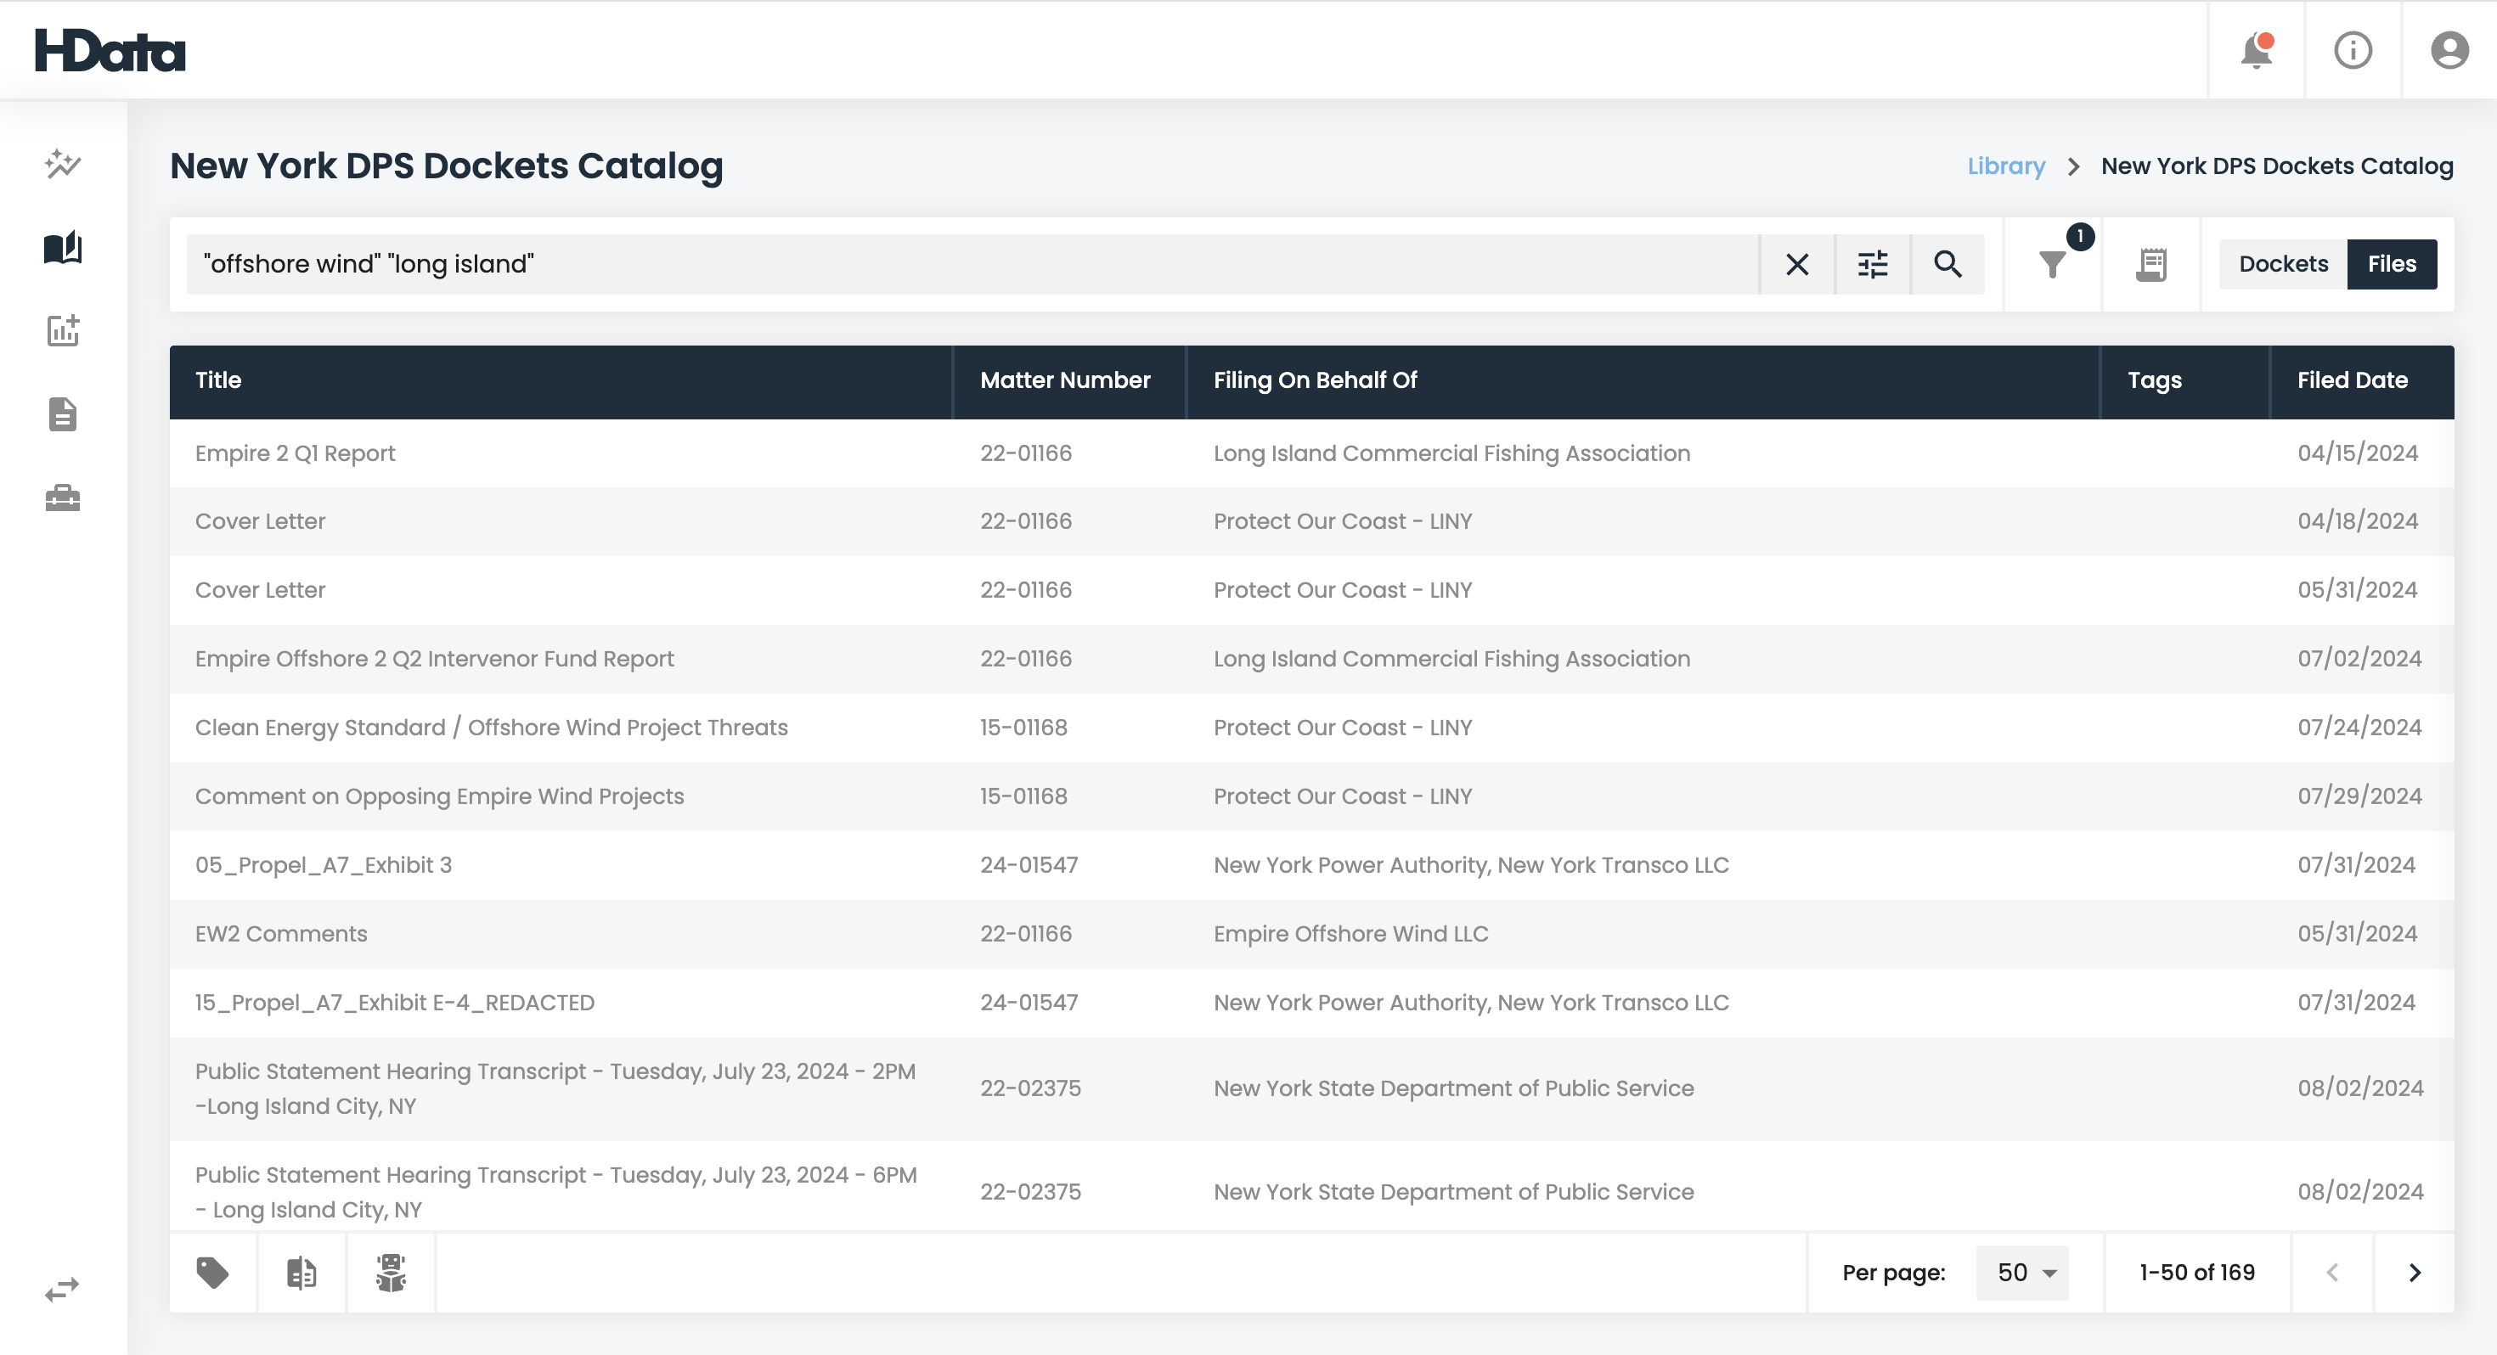Screen dimensions: 2497x1355
Task: Open the AI reading assistant robot icon
Action: 391,1272
